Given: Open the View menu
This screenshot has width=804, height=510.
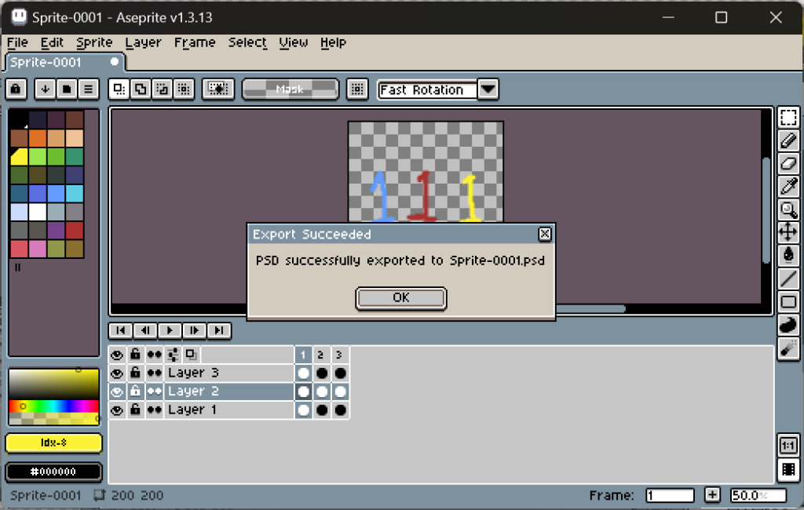Looking at the screenshot, I should click(x=294, y=42).
